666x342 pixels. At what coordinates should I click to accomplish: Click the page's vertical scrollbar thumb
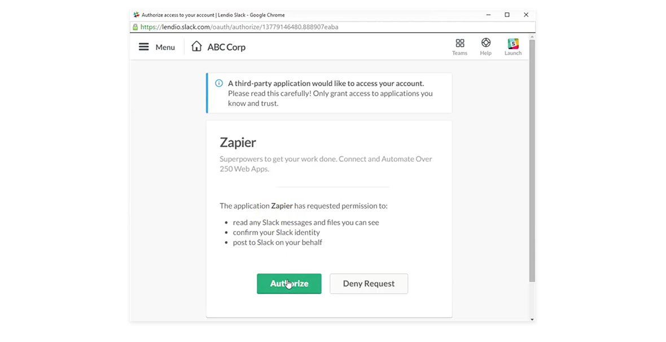point(532,161)
